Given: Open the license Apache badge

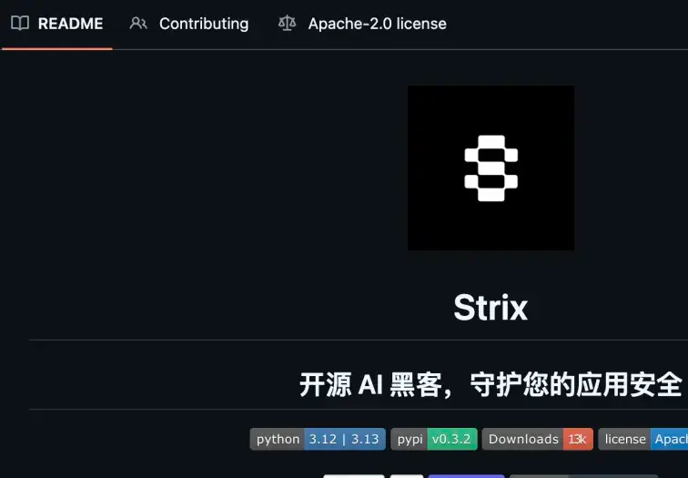Looking at the screenshot, I should [643, 439].
